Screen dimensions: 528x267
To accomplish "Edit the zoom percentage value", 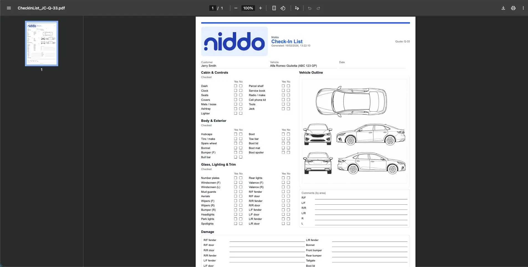I will 248,8.
